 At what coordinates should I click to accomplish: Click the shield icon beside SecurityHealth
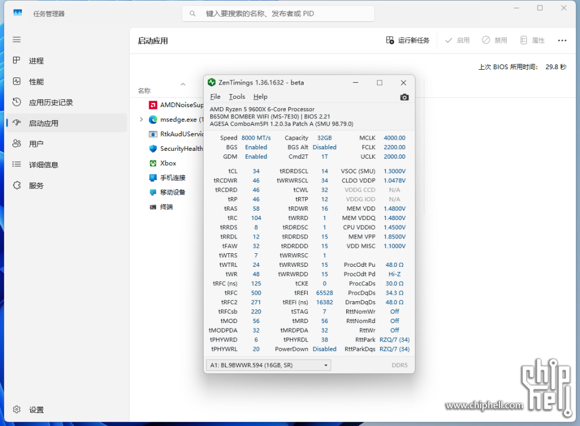[153, 149]
